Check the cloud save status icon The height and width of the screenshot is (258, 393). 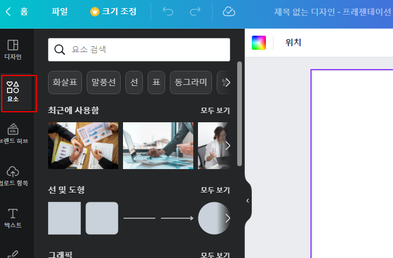pyautogui.click(x=229, y=12)
